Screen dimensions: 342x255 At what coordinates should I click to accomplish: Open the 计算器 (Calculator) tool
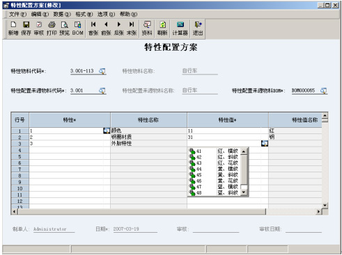coord(180,28)
